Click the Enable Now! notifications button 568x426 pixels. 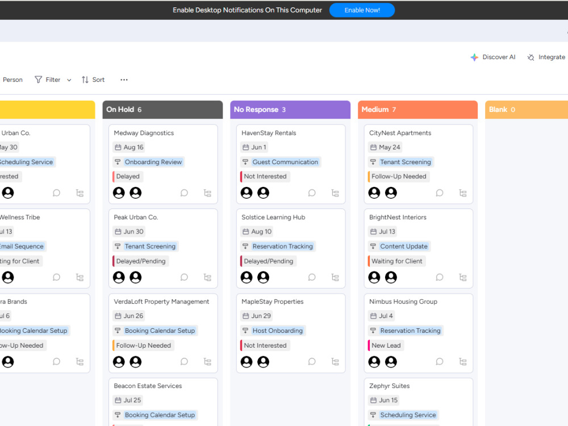pos(361,10)
